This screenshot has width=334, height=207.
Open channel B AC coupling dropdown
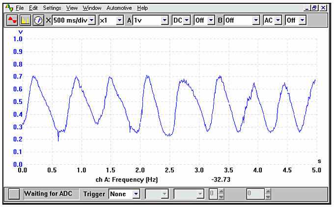click(x=278, y=20)
